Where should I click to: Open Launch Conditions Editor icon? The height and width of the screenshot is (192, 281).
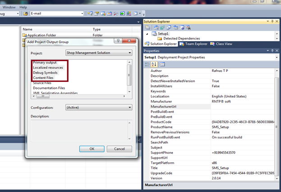(188, 27)
